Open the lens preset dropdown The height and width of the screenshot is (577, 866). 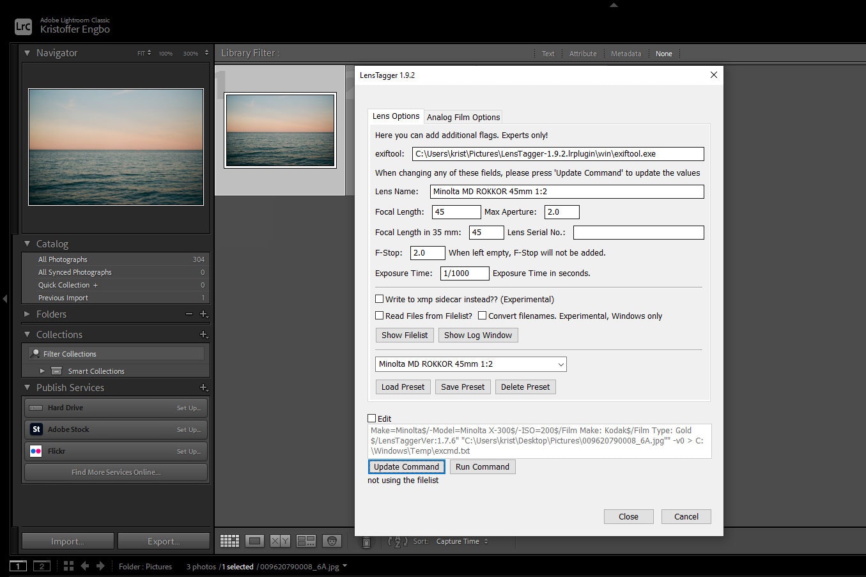(x=470, y=364)
